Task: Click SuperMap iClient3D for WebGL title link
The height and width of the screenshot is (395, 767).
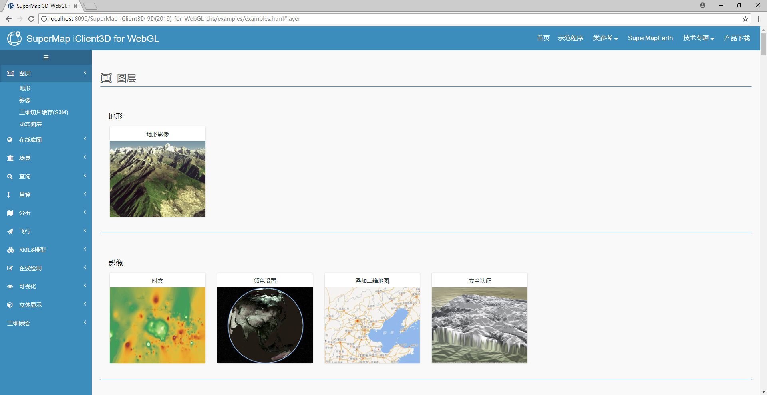Action: coord(93,39)
